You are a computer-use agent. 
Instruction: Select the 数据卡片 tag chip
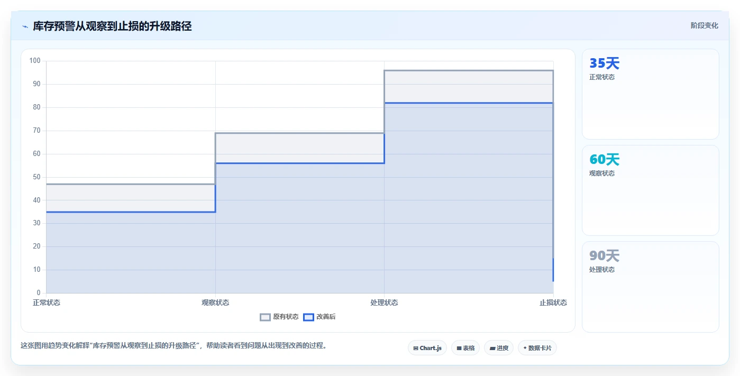[x=537, y=348]
